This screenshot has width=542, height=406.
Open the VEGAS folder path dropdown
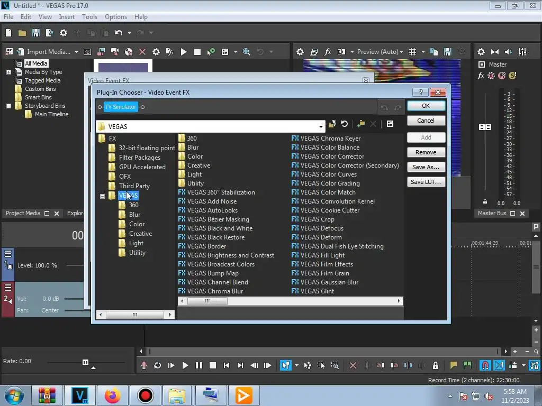pyautogui.click(x=321, y=127)
